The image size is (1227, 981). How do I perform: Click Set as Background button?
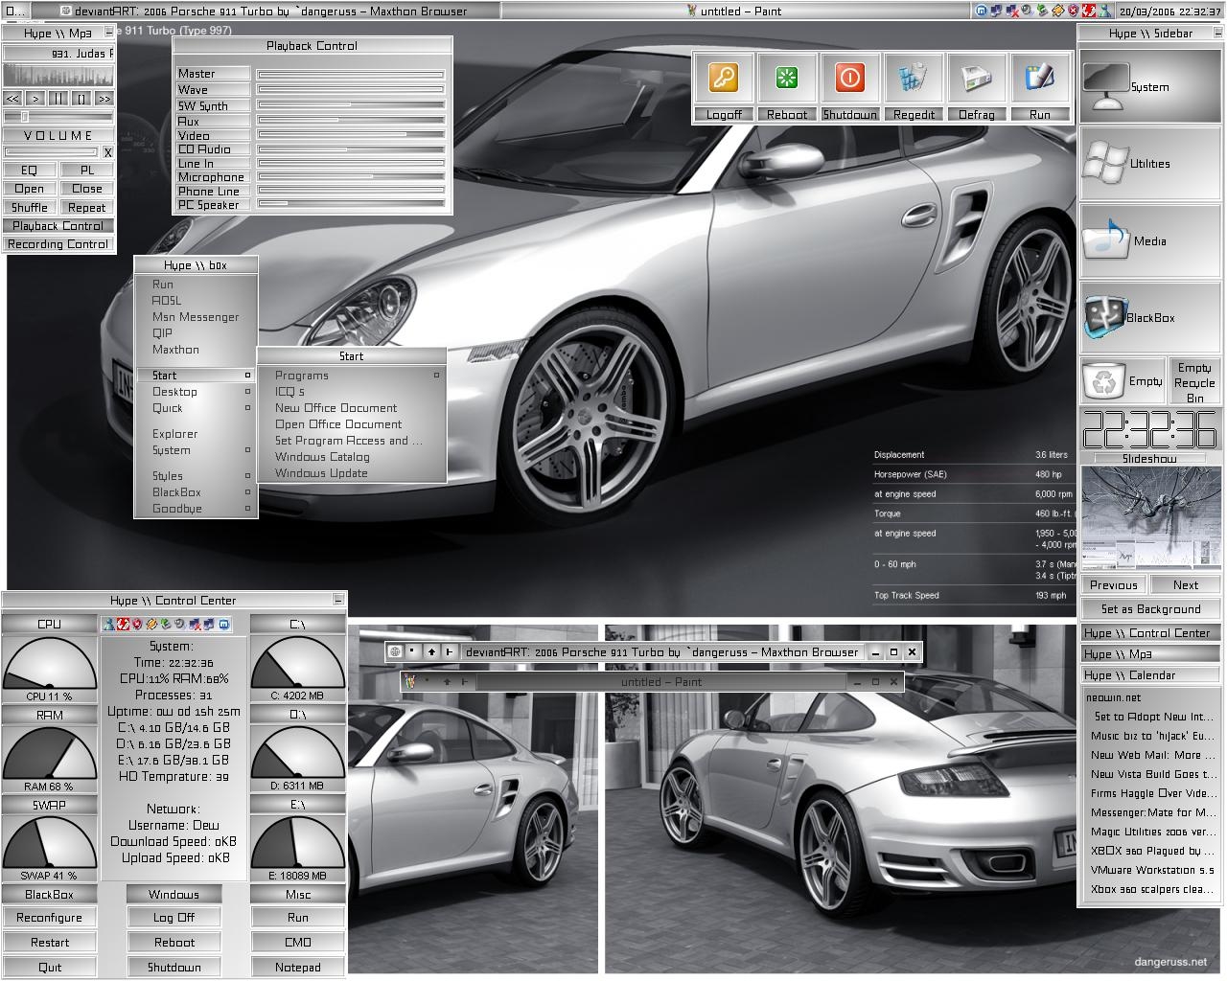[x=1150, y=609]
